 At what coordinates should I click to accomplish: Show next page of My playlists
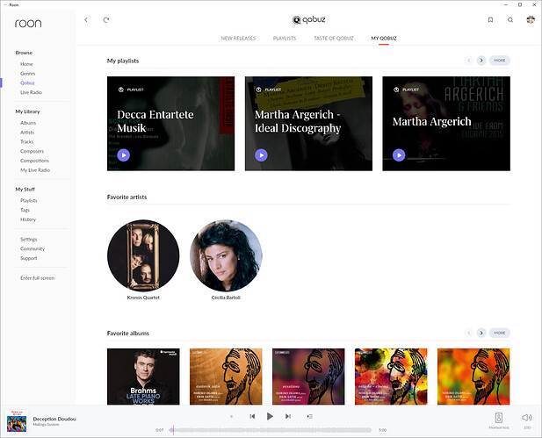481,61
